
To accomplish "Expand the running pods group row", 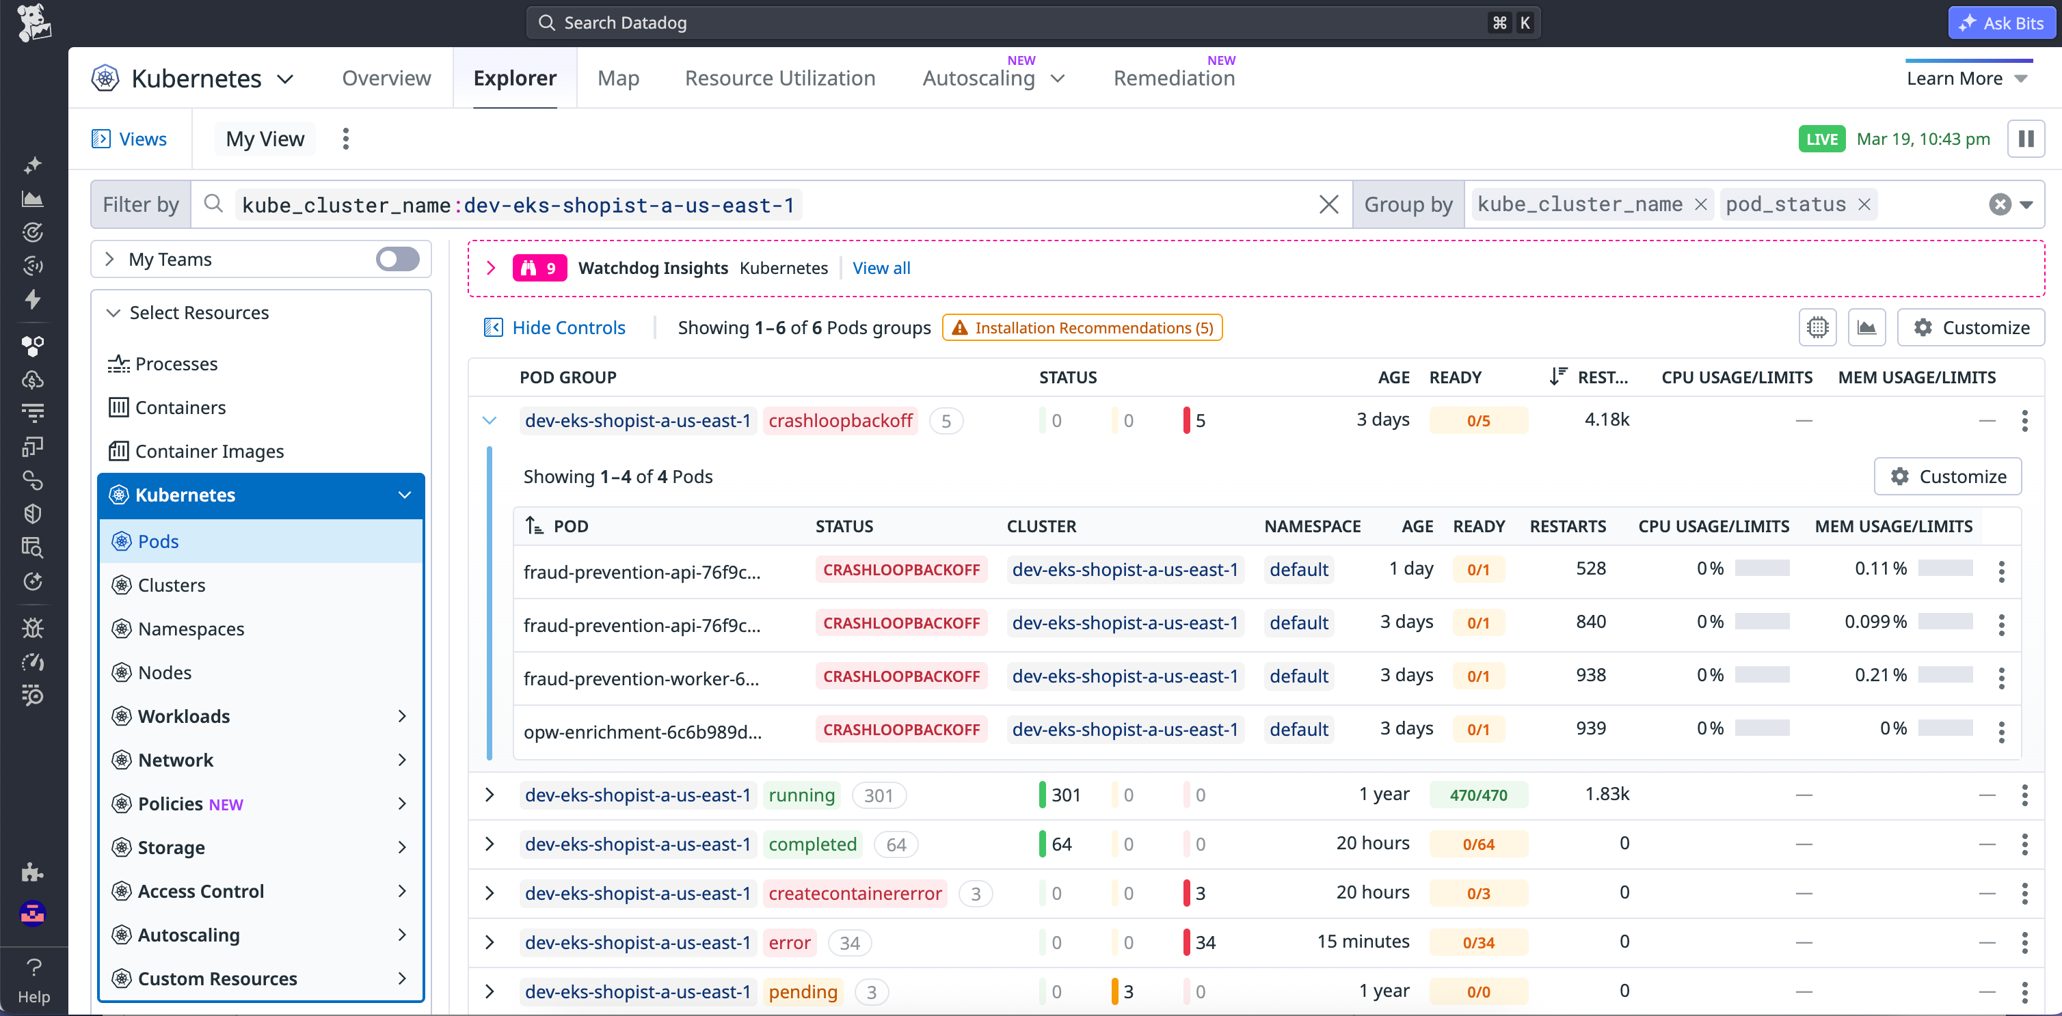I will [490, 795].
